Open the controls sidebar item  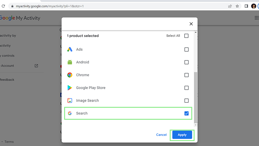coord(8,56)
